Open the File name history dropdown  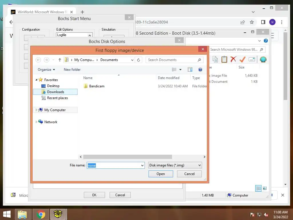(x=142, y=165)
